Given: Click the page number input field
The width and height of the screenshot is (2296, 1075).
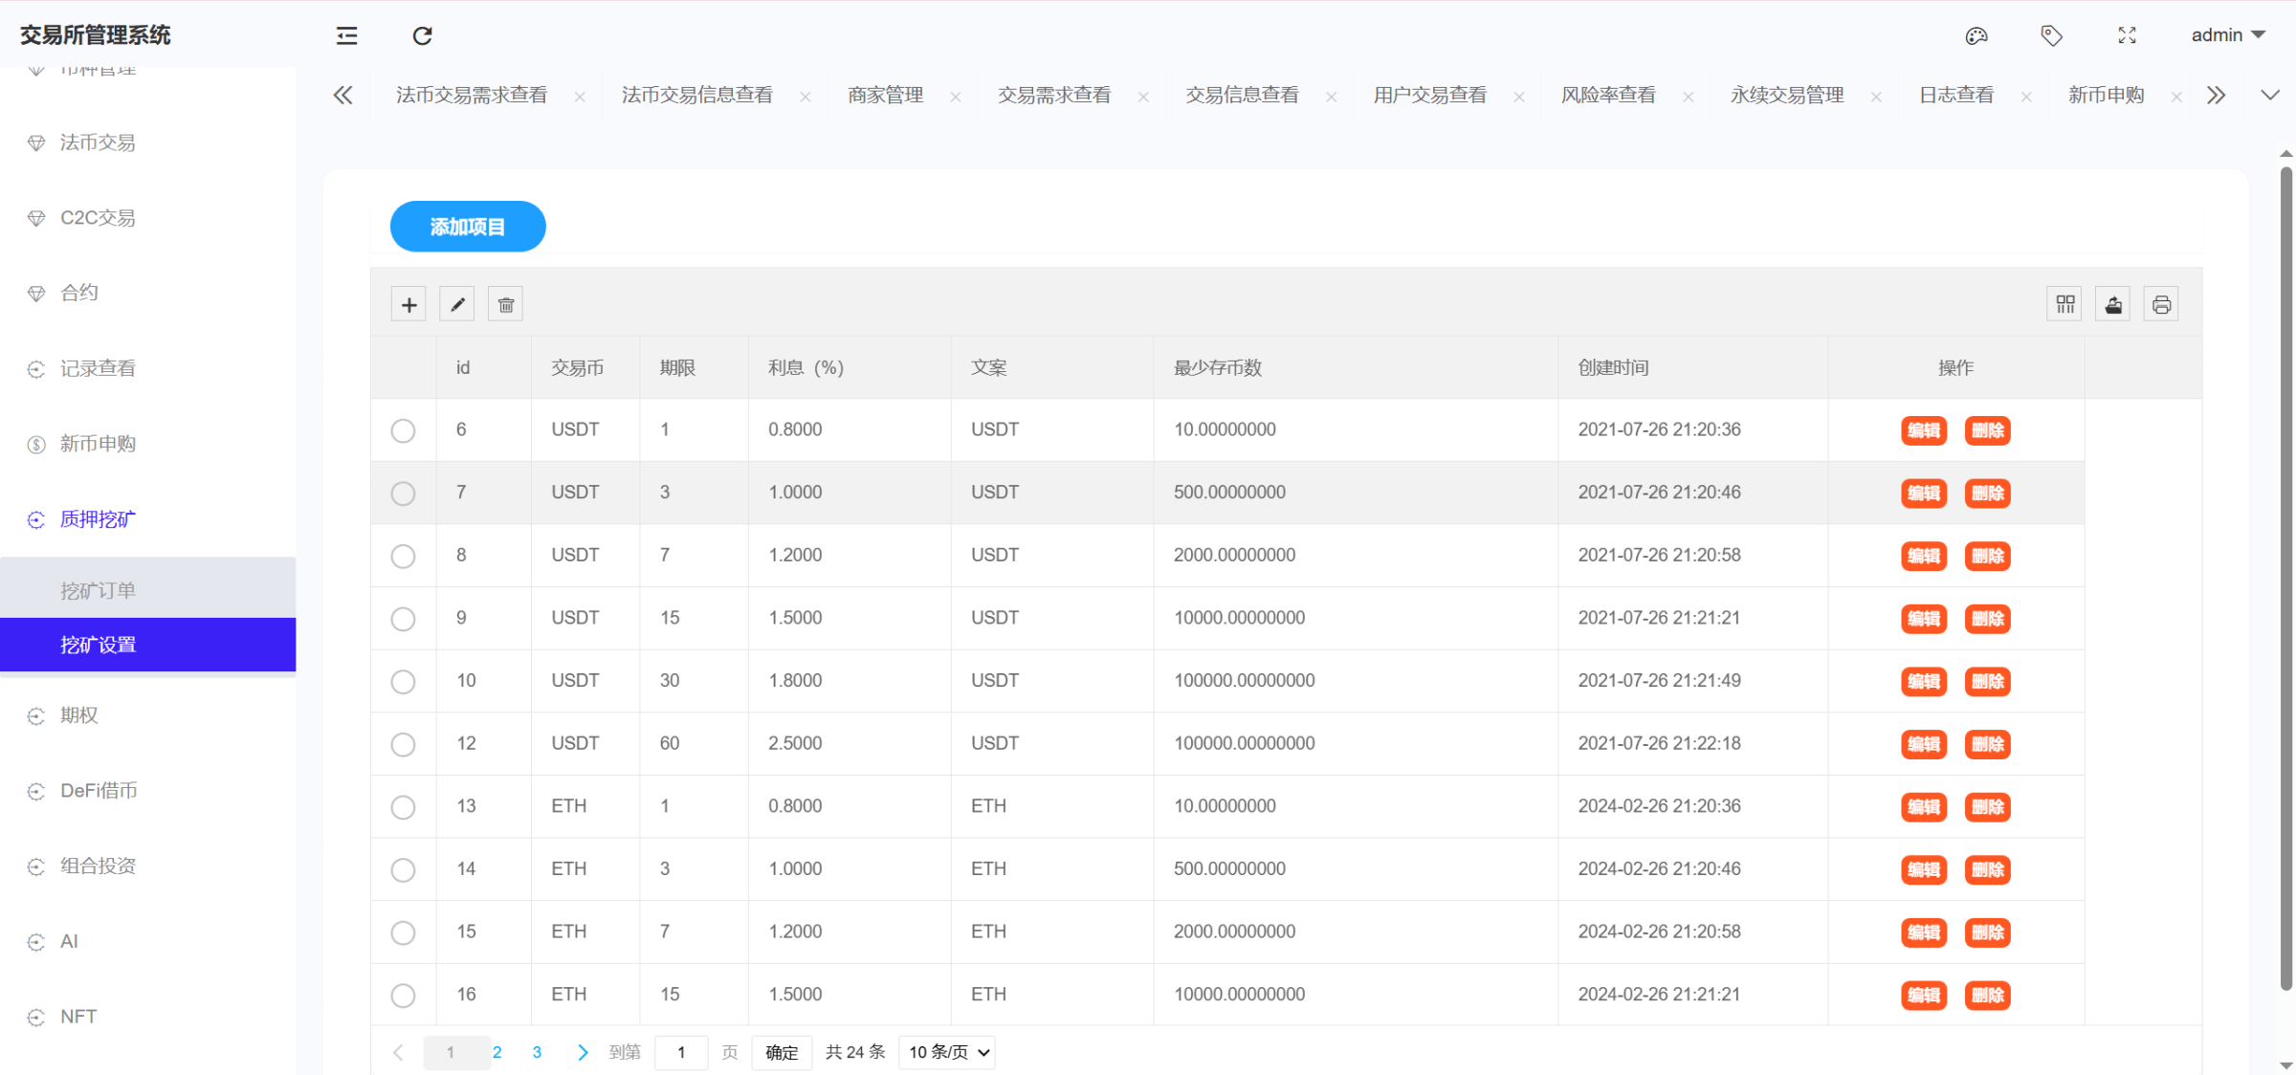Looking at the screenshot, I should coord(681,1052).
